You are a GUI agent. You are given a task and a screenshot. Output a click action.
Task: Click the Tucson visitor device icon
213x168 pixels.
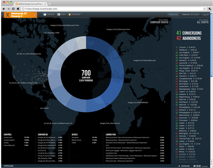coord(177,47)
